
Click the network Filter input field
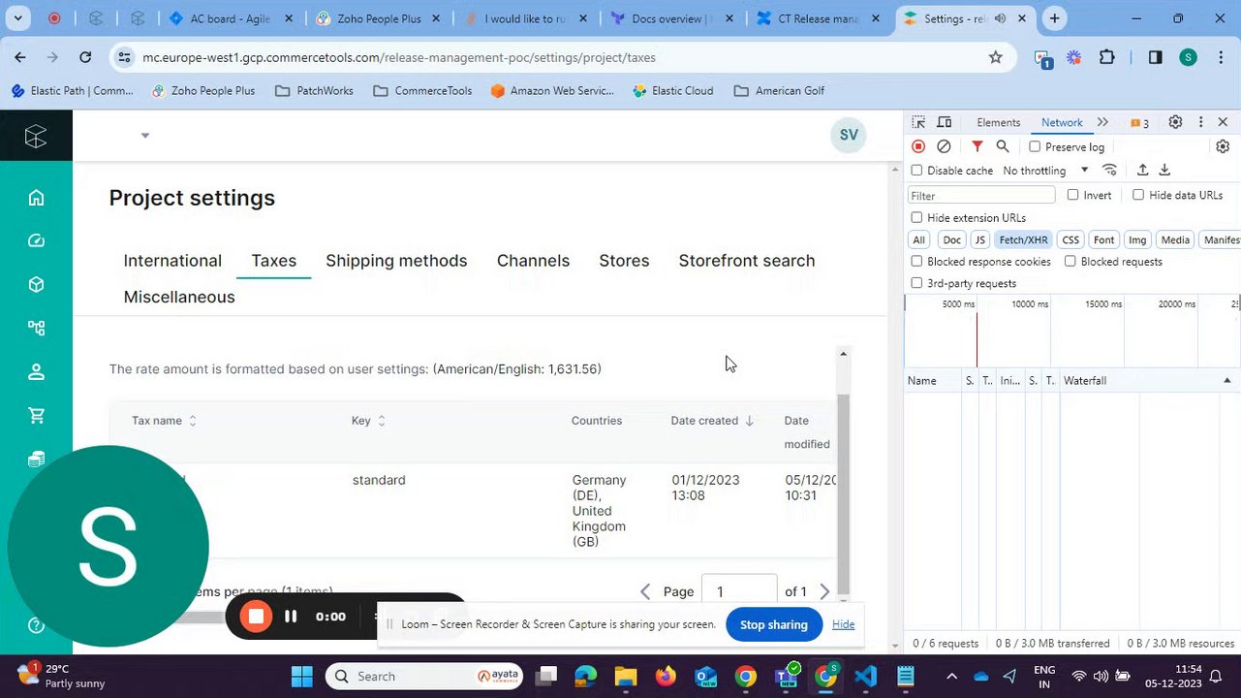pyautogui.click(x=981, y=195)
